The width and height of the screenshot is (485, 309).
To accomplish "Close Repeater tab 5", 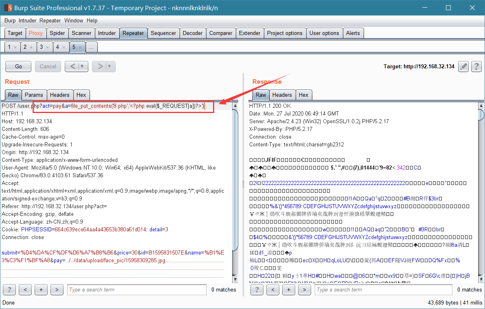I will tap(80, 47).
